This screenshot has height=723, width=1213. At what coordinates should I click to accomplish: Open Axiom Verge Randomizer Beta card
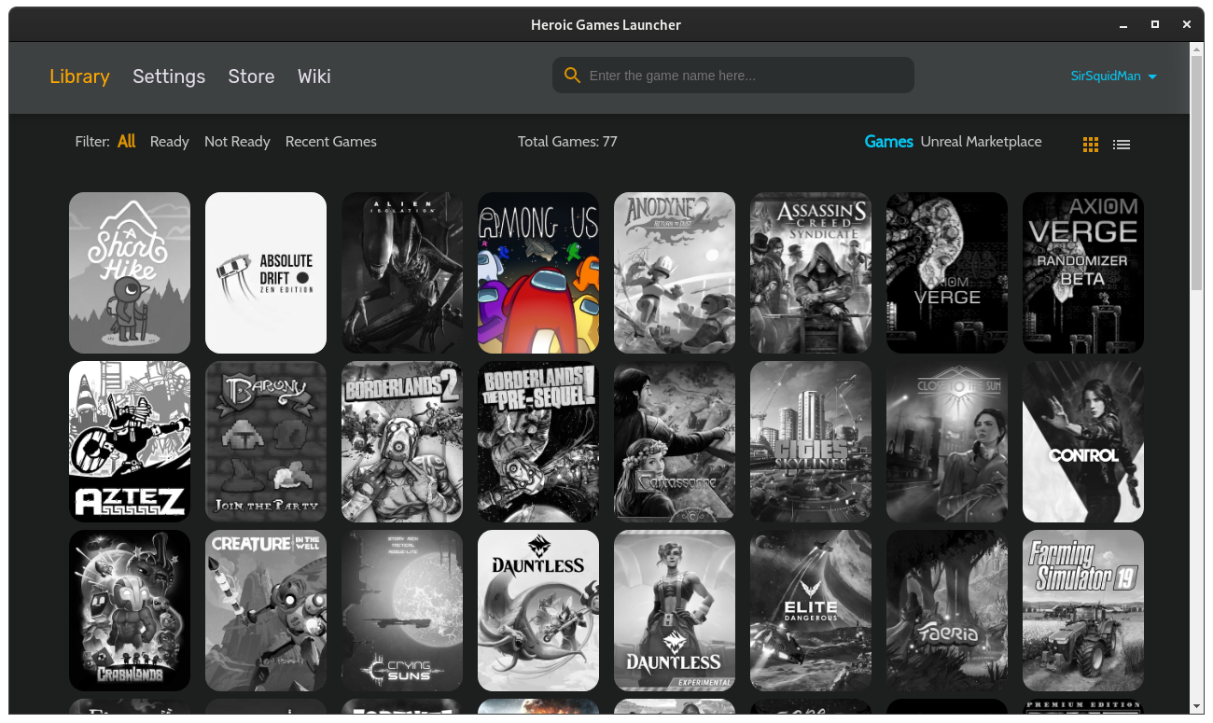click(1083, 272)
